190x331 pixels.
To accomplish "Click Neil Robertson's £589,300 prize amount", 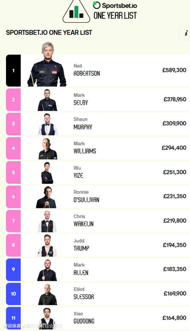I will coord(174,70).
